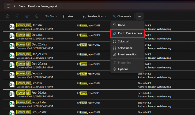
Task: Click the This PC monitor icon in address bar
Action: [9, 6]
